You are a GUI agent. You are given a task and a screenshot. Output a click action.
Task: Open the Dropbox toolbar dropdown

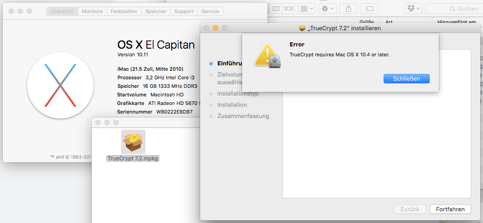tap(413, 9)
